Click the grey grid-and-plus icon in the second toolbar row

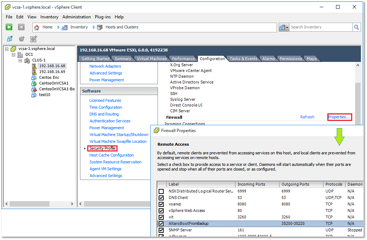(34, 39)
